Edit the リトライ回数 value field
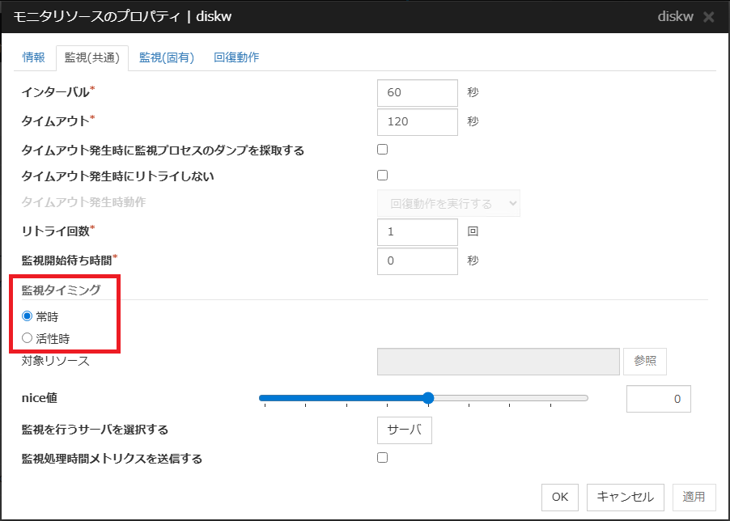Viewport: 730px width, 521px height. [417, 232]
